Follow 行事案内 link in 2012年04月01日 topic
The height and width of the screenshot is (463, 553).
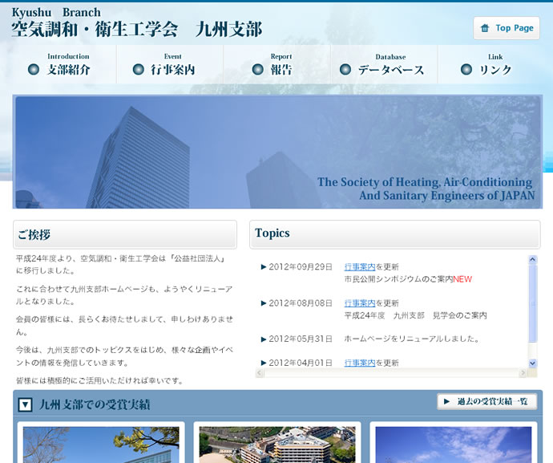[x=360, y=363]
